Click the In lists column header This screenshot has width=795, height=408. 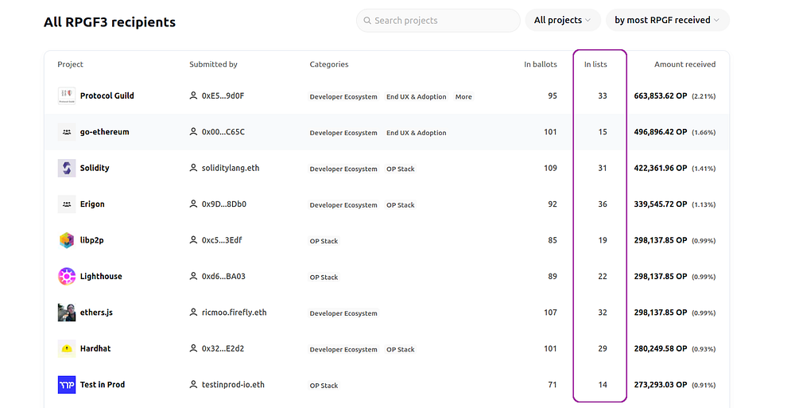coord(595,64)
